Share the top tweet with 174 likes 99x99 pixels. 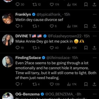(x=94, y=5)
